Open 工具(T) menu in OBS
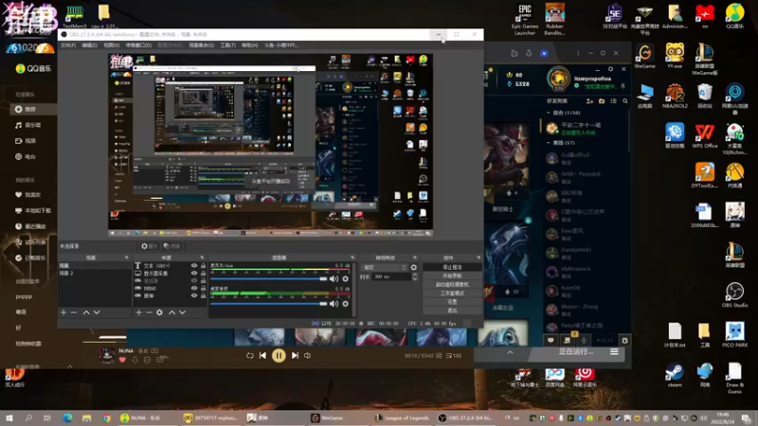The height and width of the screenshot is (426, 758). (228, 45)
